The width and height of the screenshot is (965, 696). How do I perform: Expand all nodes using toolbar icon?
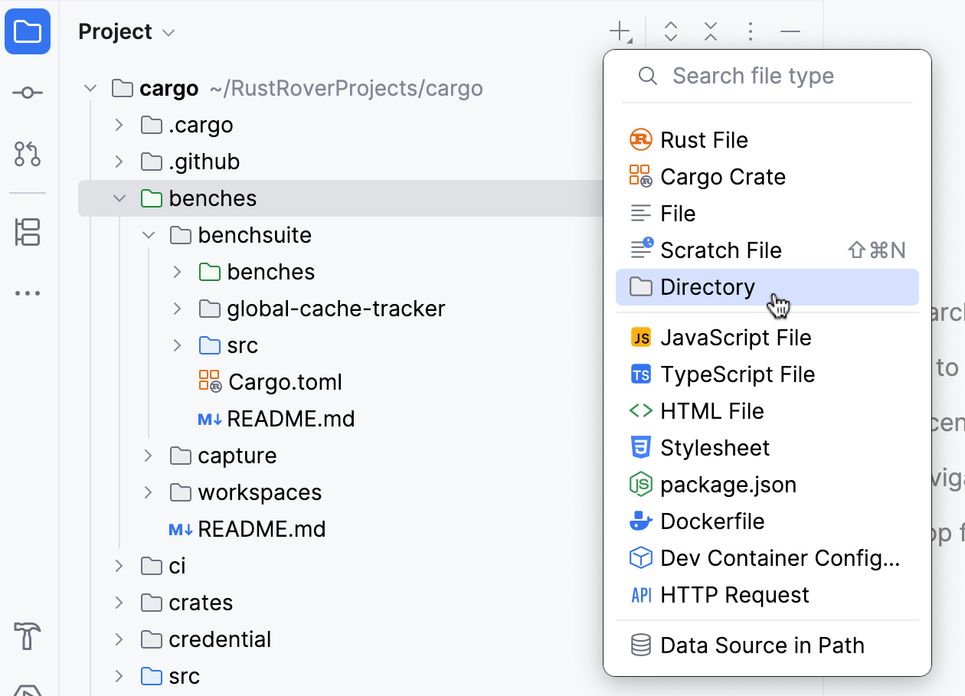click(x=670, y=31)
